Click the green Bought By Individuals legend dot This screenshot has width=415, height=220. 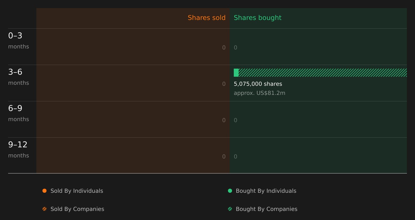pos(230,191)
